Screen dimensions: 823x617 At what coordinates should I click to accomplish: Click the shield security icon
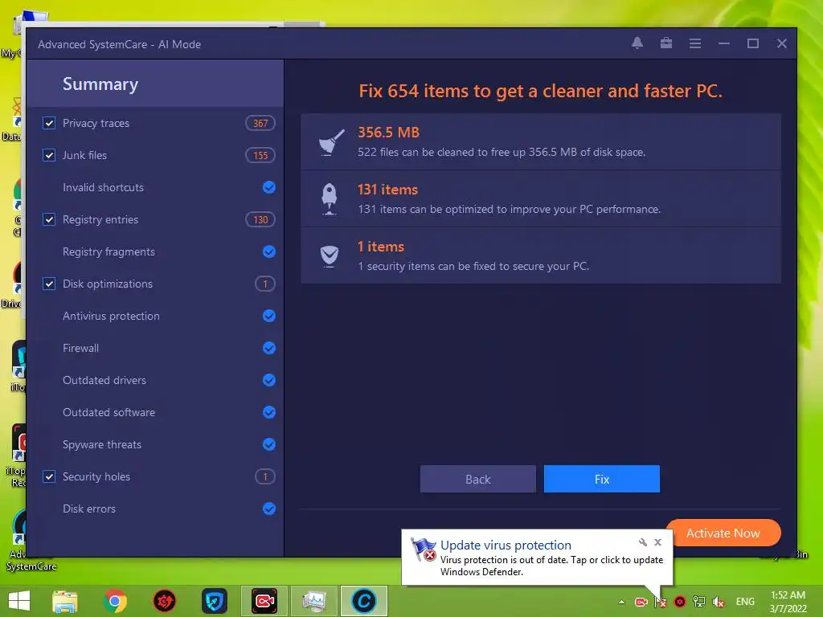point(329,256)
